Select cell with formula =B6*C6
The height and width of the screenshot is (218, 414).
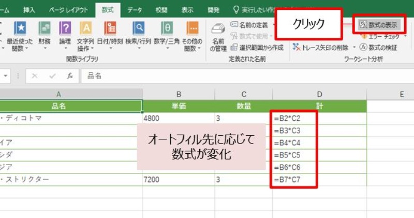pyautogui.click(x=319, y=167)
